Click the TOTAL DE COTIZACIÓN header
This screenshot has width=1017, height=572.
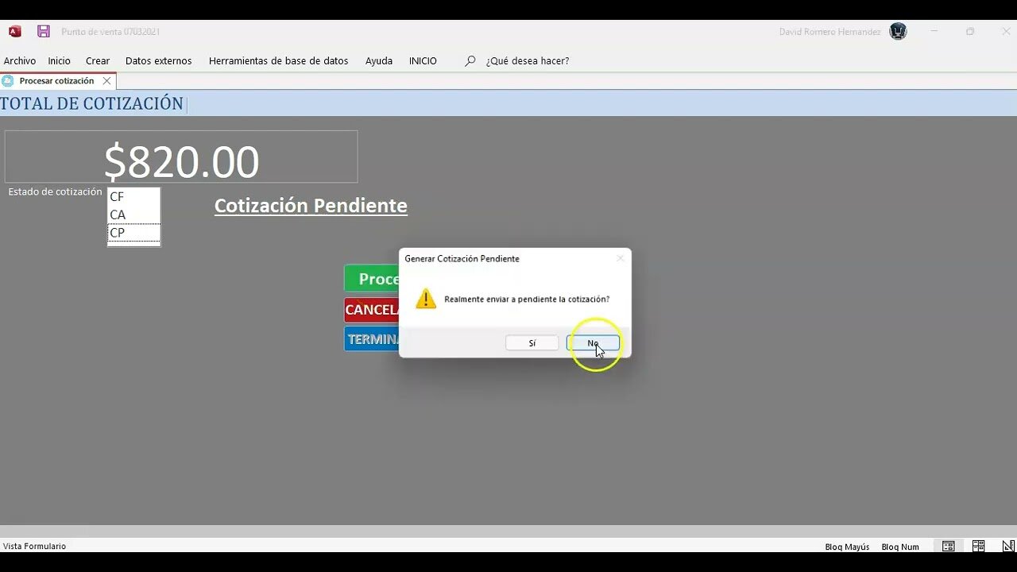91,103
